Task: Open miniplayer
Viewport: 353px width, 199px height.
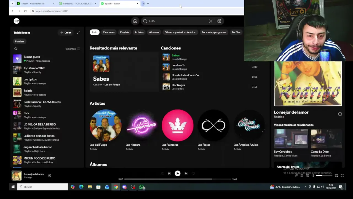Action: point(336,176)
